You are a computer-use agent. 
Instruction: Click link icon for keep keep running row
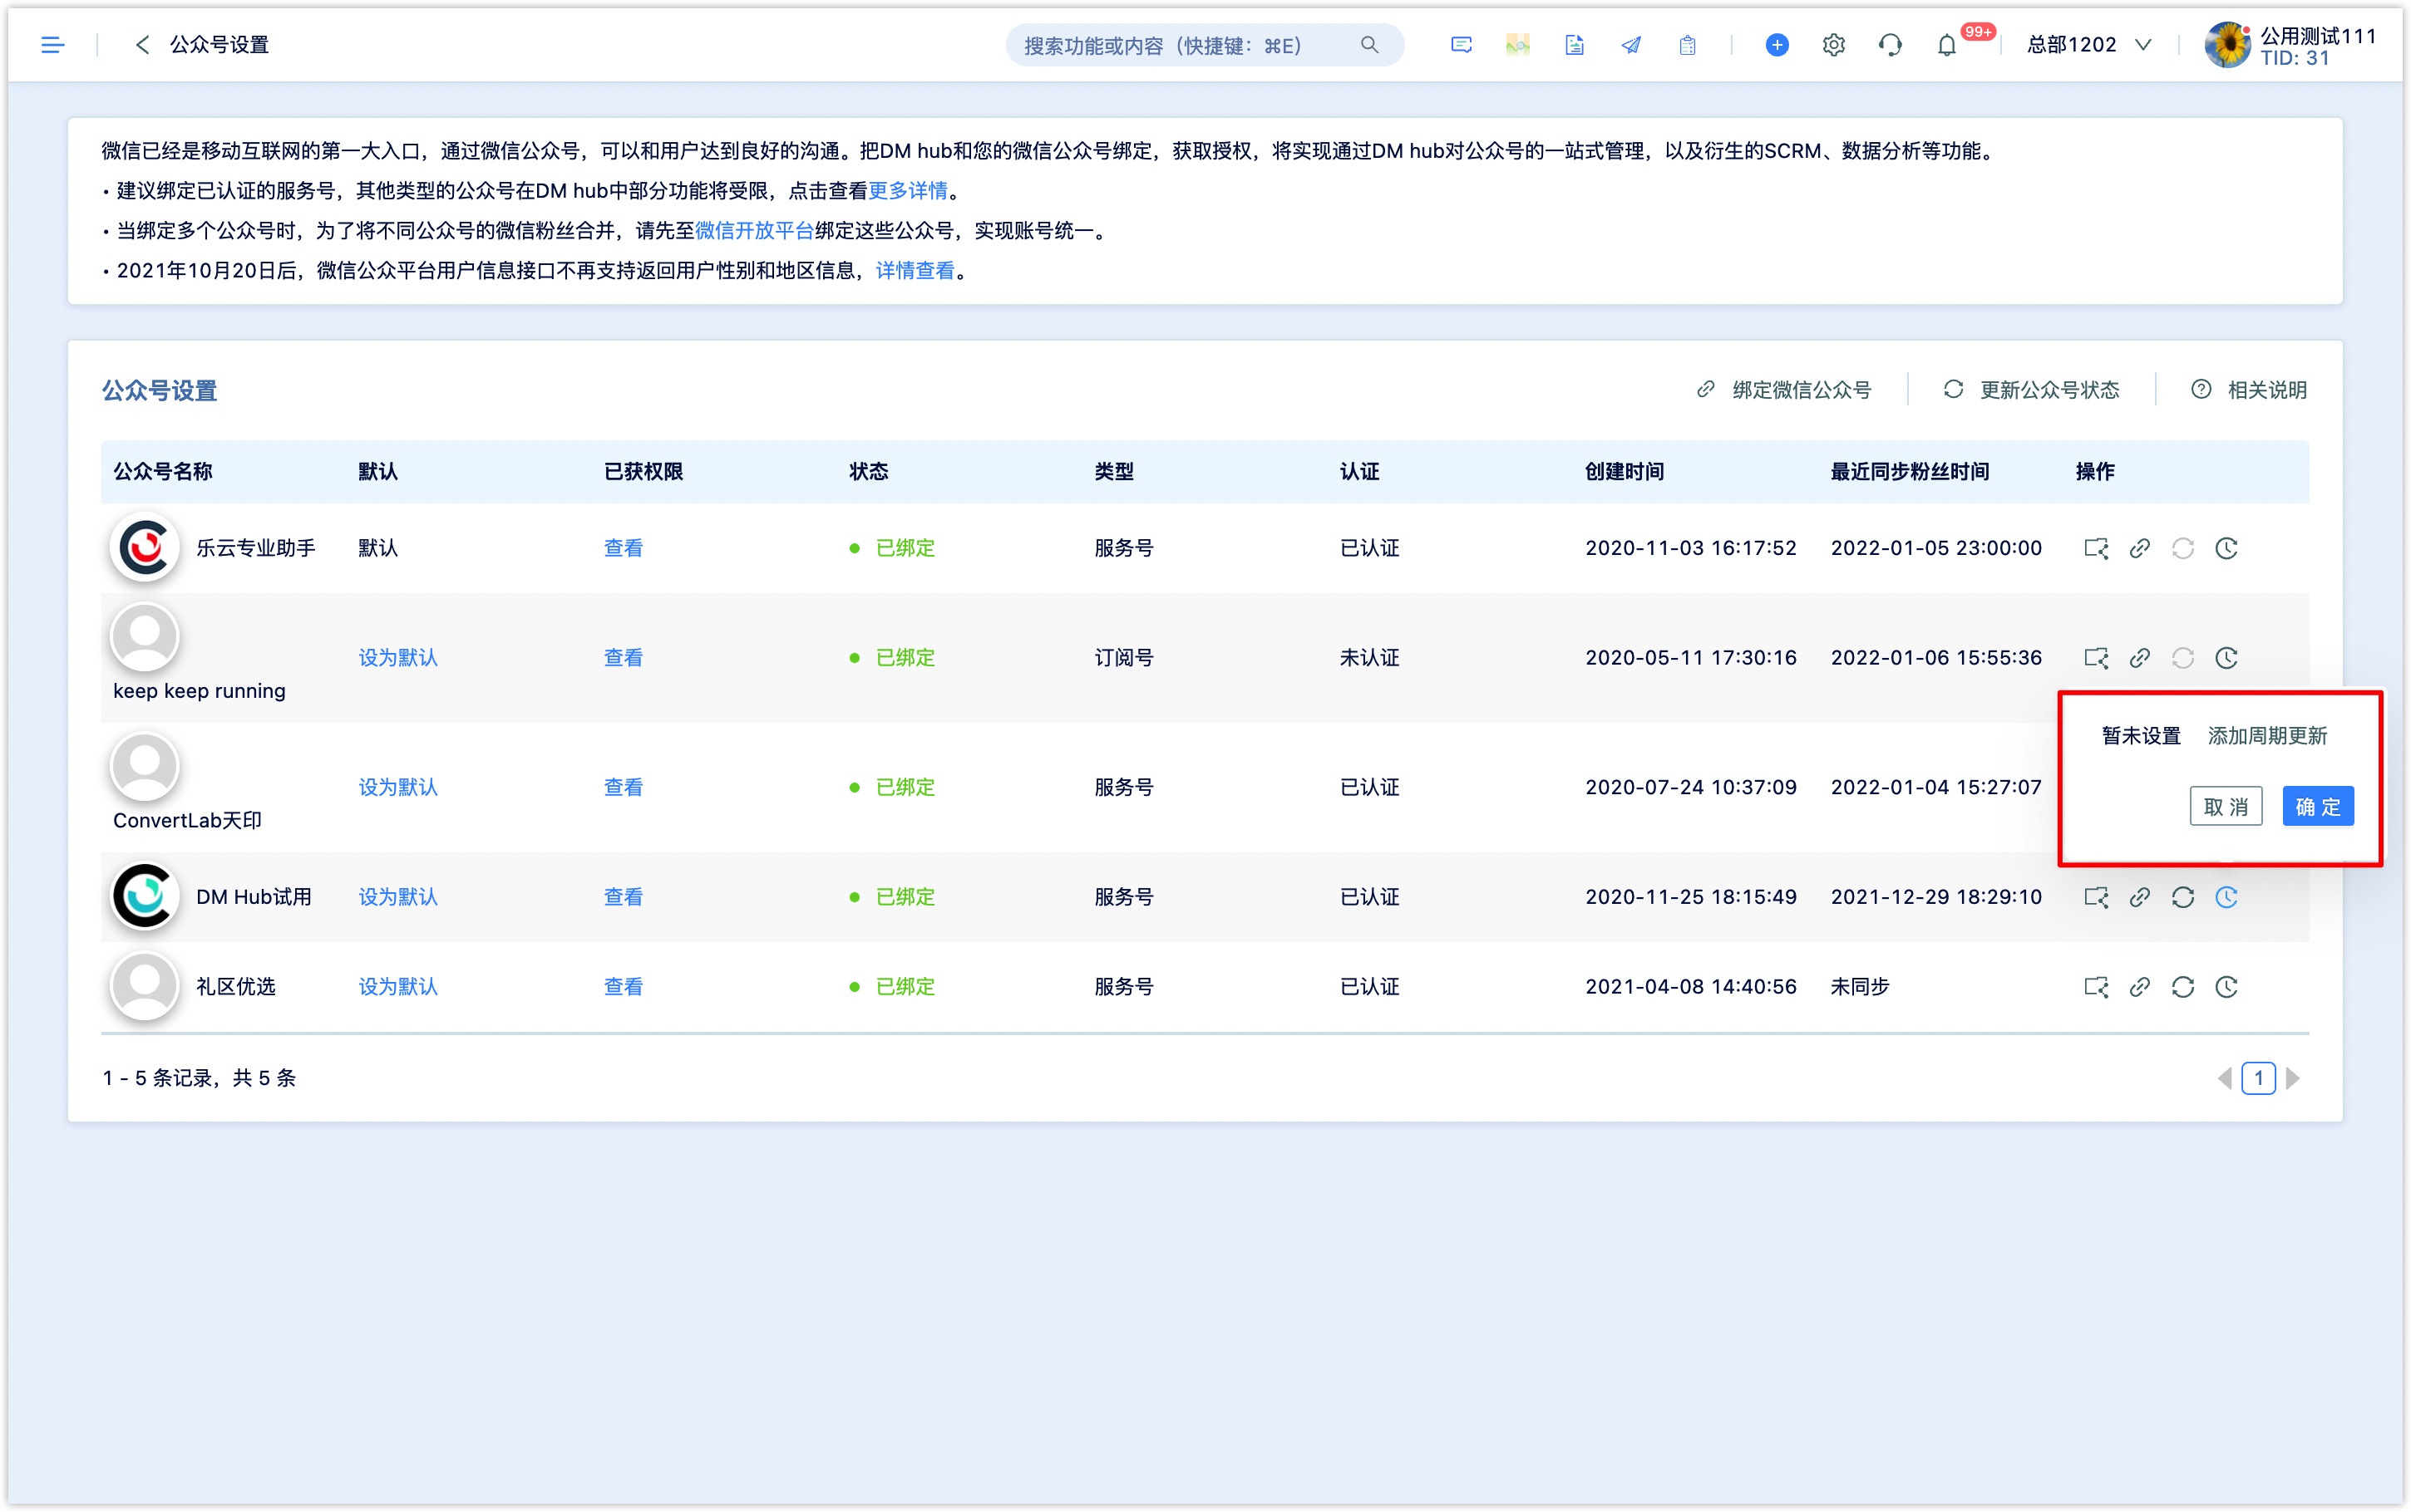point(2139,658)
